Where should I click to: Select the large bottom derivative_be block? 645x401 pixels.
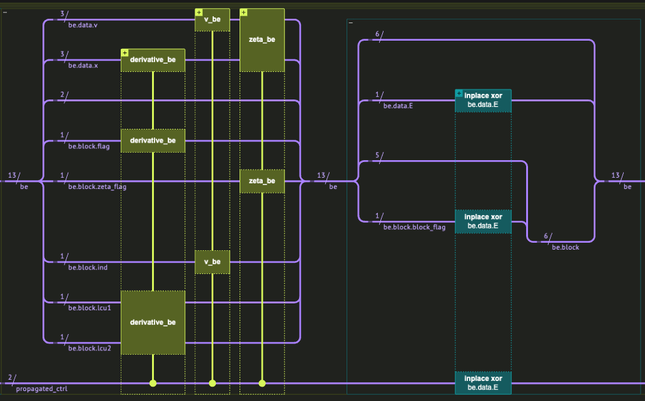pos(153,322)
